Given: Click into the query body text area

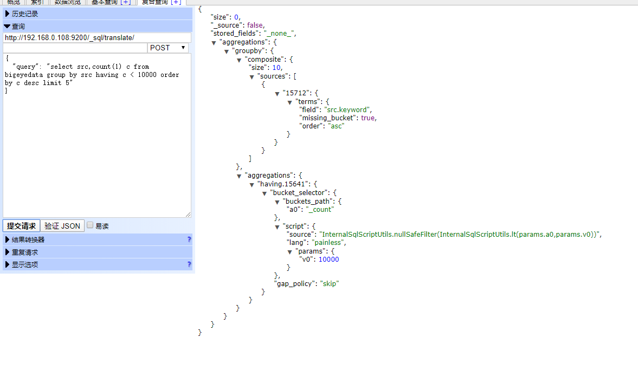Looking at the screenshot, I should point(96,152).
